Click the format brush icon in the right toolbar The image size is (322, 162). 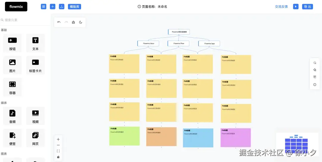[x=315, y=77]
